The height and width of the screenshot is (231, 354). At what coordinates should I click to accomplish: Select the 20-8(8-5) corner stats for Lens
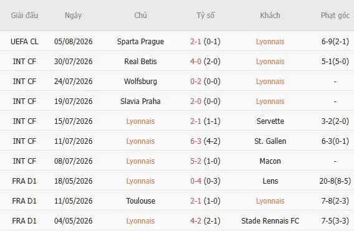[x=335, y=181]
